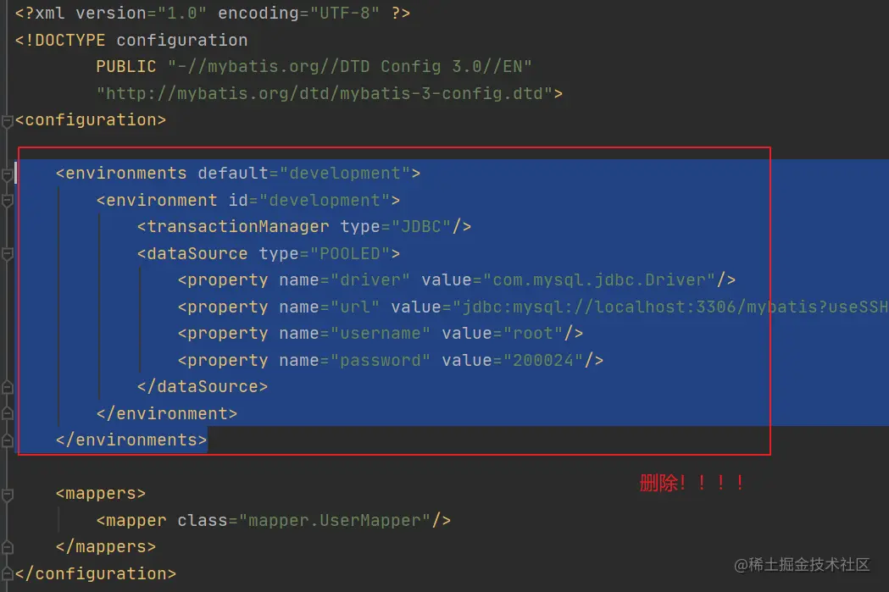The height and width of the screenshot is (592, 889).
Task: Click the environment id="development" value
Action: click(x=325, y=201)
